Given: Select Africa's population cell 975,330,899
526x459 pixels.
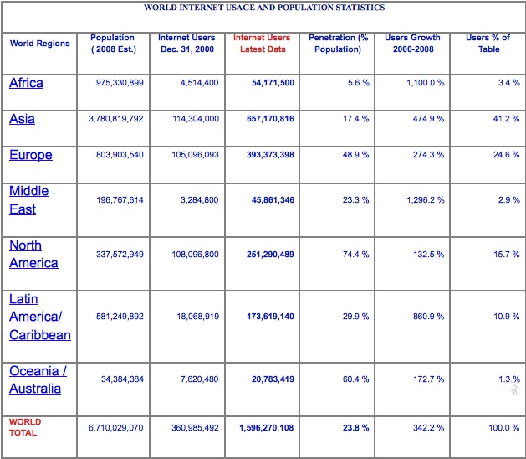Looking at the screenshot, I should 115,83.
